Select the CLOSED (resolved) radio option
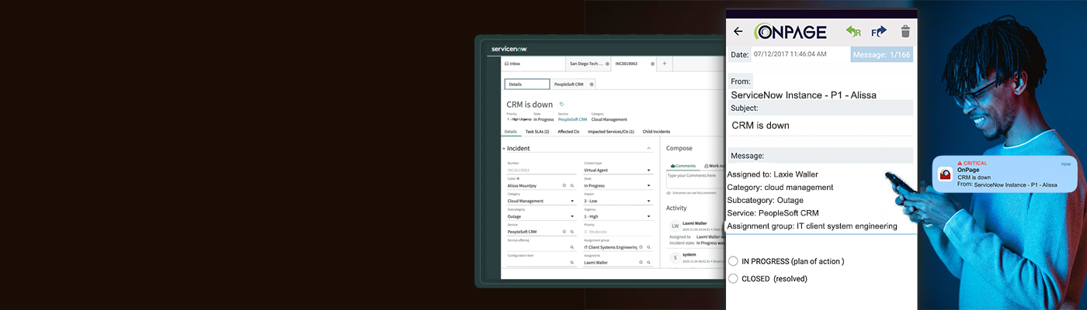 pyautogui.click(x=733, y=278)
